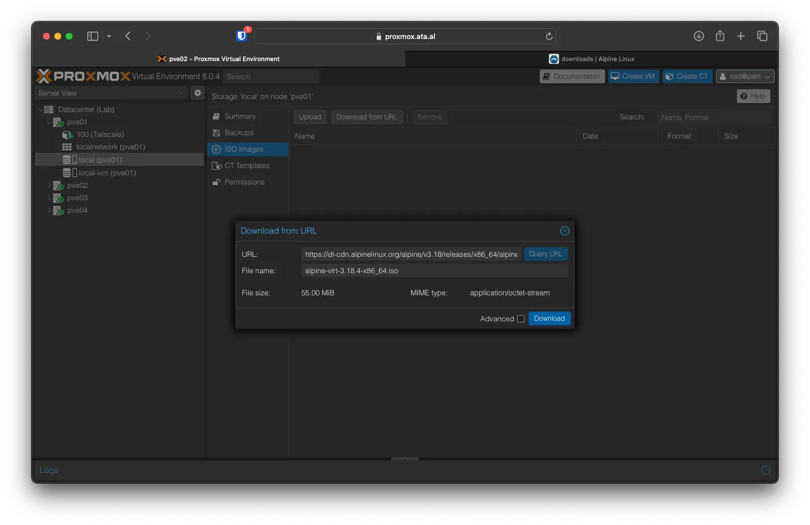Image resolution: width=810 pixels, height=525 pixels.
Task: Collapse the pve01 node
Action: click(49, 122)
